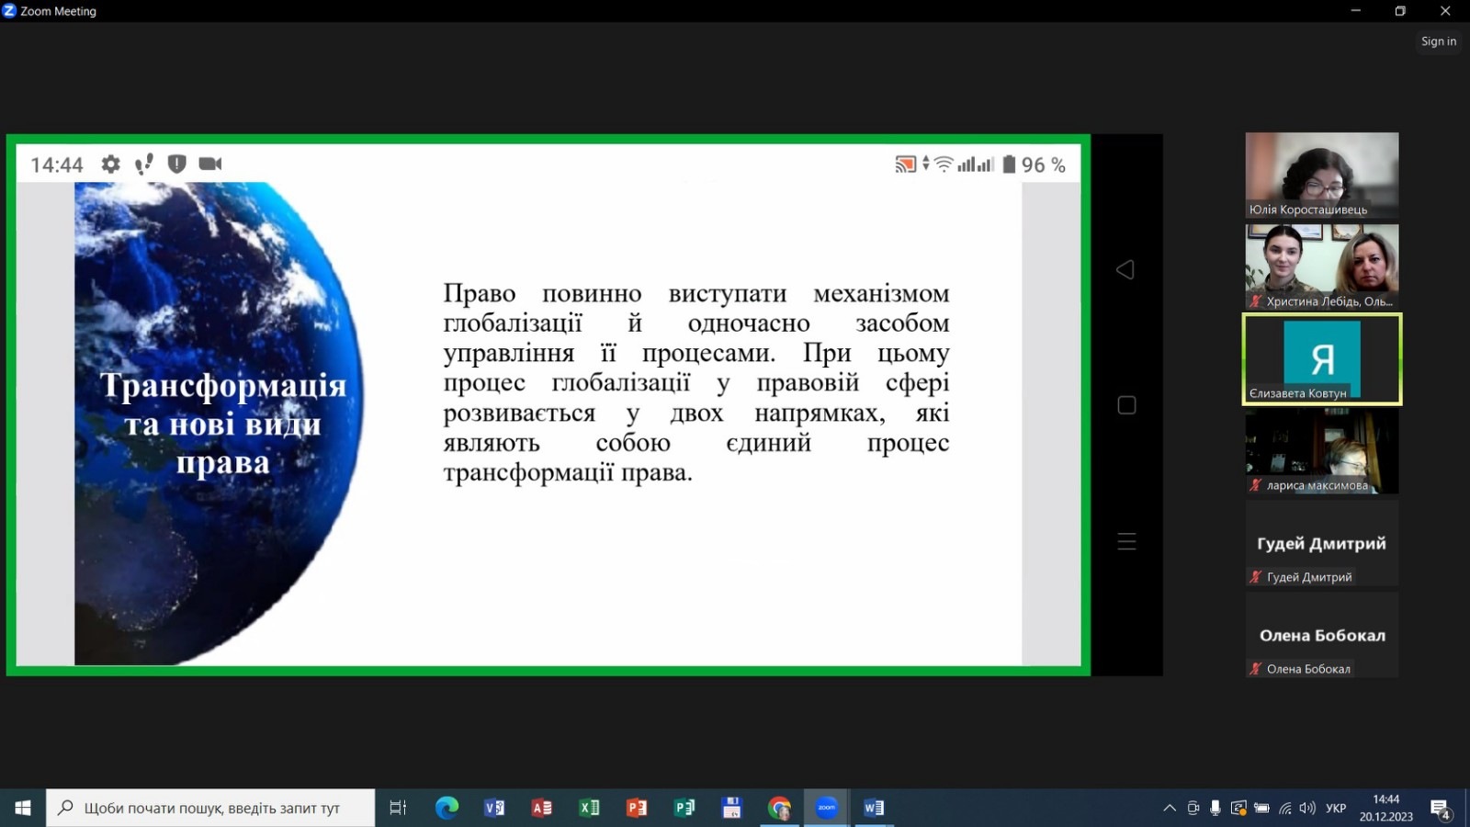Click the Windows search input field
The height and width of the screenshot is (827, 1470).
(x=211, y=808)
